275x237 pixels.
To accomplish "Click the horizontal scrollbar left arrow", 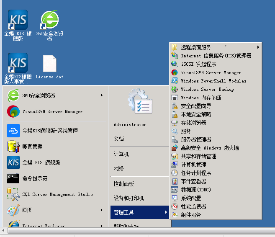I will (x=3, y=230).
